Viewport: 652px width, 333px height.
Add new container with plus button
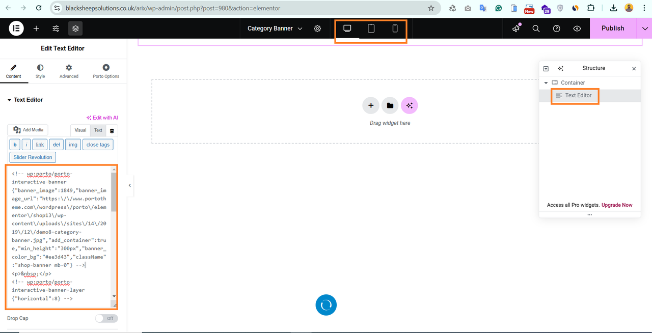click(371, 105)
